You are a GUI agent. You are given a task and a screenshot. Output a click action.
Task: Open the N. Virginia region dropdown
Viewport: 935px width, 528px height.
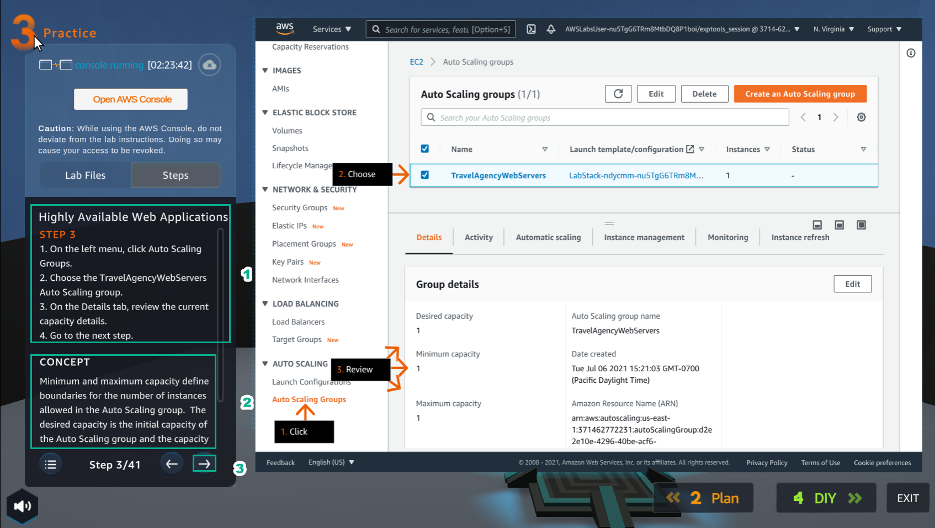[x=833, y=29]
